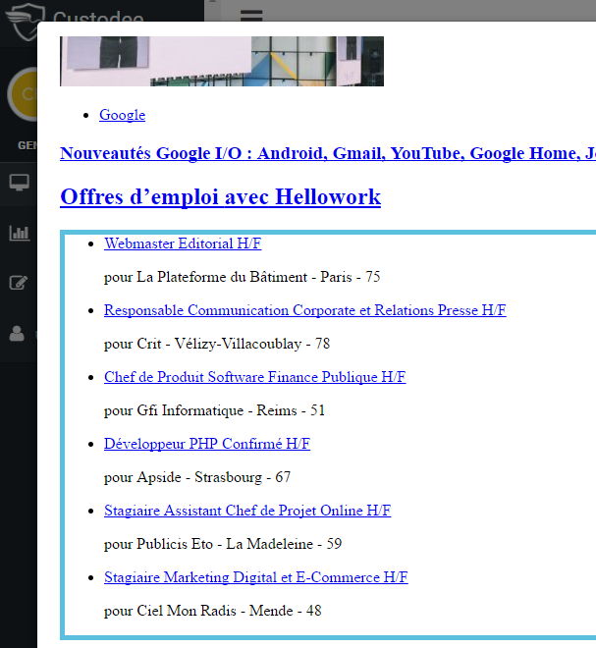Click the article banner image
The height and width of the screenshot is (648, 596).
[x=222, y=61]
